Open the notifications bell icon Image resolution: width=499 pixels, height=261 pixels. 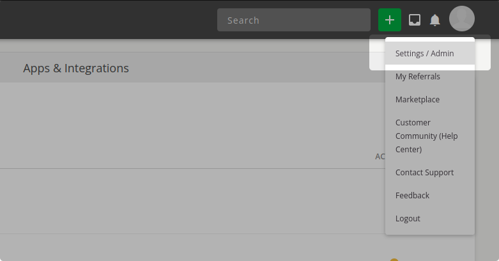click(435, 20)
